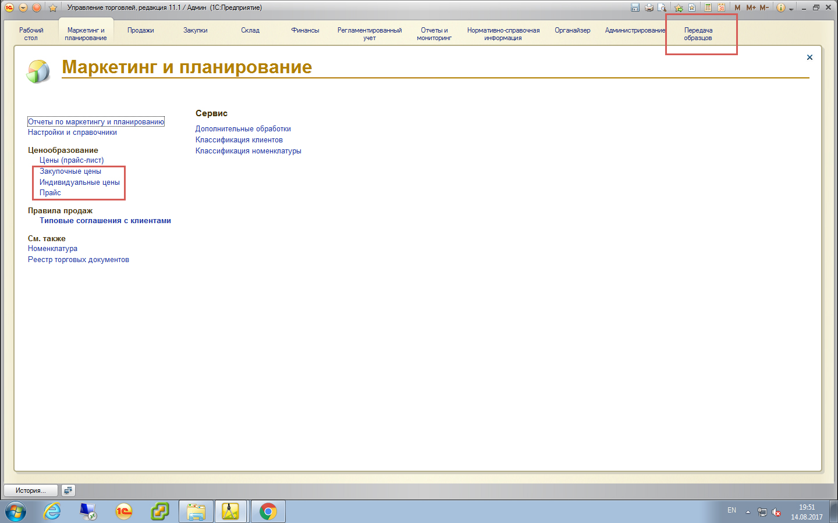
Task: Open the calculator icon in the toolbar
Action: pyautogui.click(x=708, y=8)
